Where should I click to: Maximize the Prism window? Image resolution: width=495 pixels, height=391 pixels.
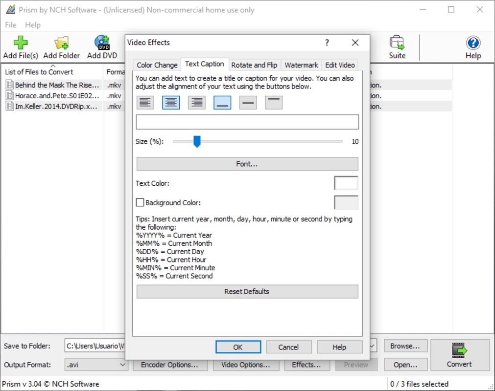(451, 10)
